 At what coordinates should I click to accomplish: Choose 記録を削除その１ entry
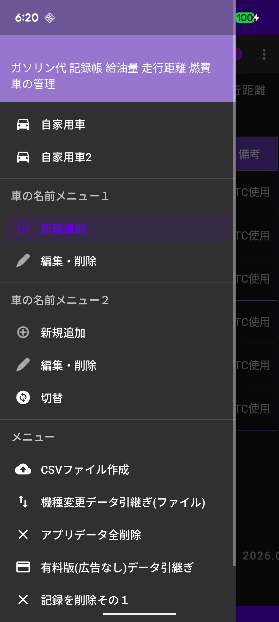[x=84, y=600]
